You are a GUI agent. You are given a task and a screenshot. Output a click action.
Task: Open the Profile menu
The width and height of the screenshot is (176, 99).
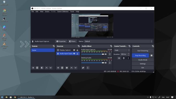(53, 12)
